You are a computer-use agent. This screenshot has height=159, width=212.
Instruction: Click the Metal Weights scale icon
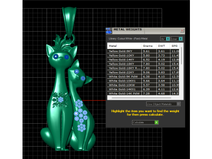point(109,31)
